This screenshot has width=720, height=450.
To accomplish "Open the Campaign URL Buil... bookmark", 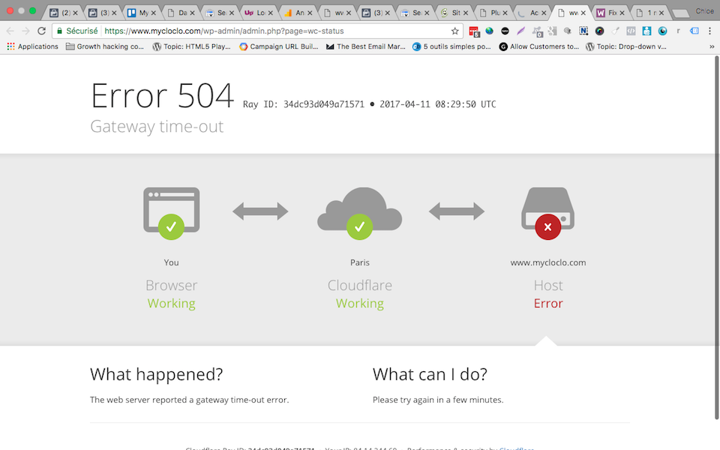I will click(x=279, y=46).
